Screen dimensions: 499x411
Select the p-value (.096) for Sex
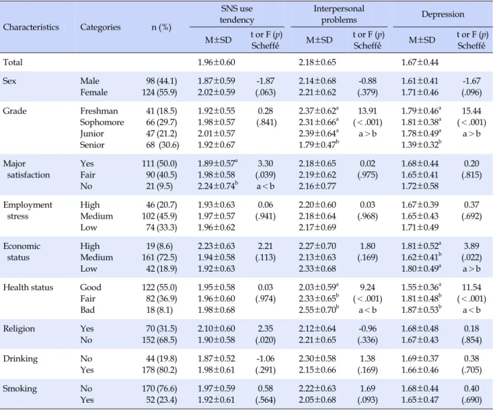click(x=472, y=92)
